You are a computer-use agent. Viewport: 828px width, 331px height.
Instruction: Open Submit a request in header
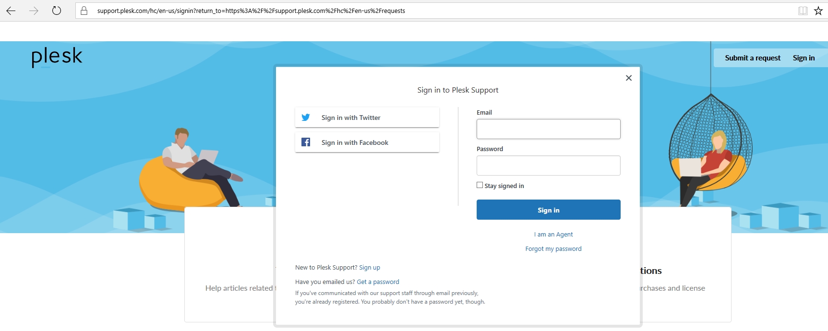[x=753, y=58]
